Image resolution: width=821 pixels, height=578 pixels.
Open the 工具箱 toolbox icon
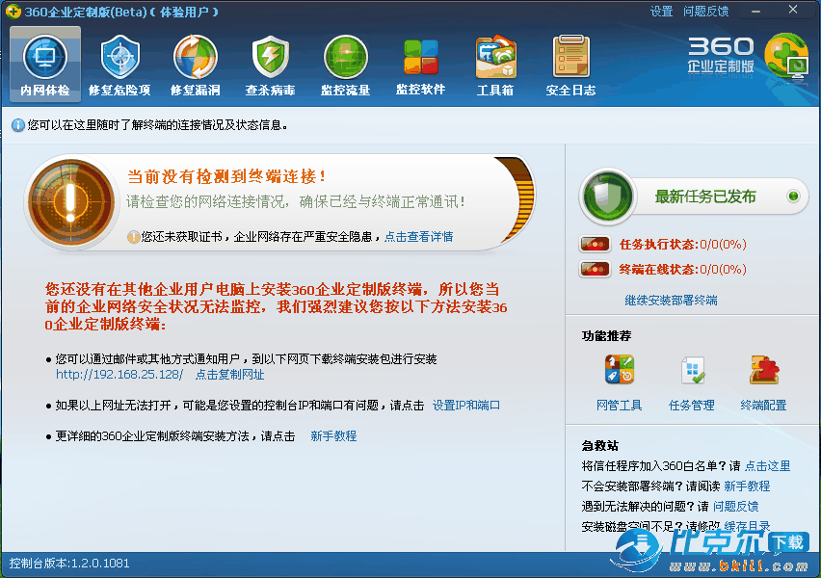pos(495,65)
